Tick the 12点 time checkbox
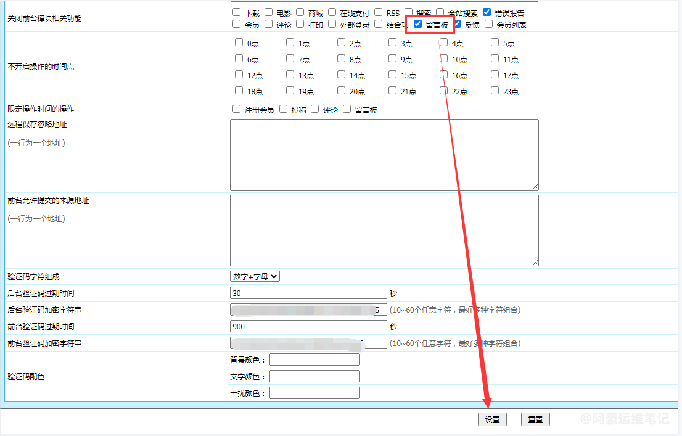Screen dimensions: 682x436 click(239, 75)
